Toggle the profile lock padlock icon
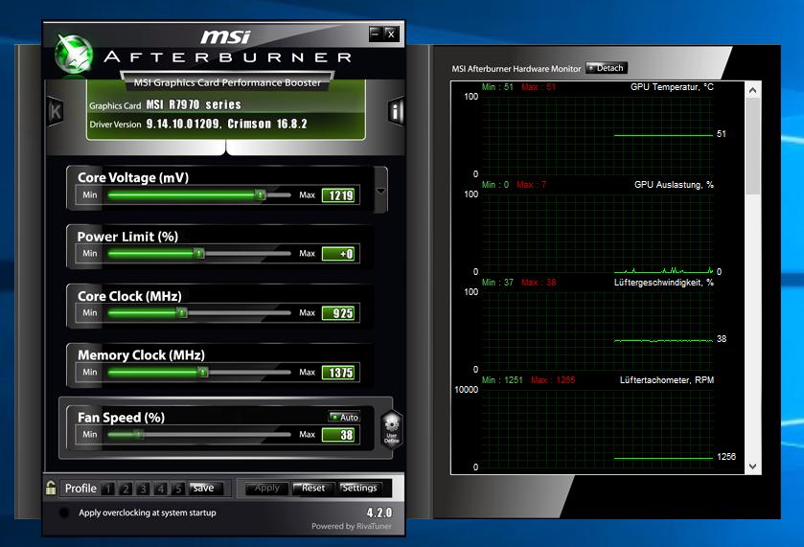Viewport: 804px width, 547px height. (x=51, y=488)
